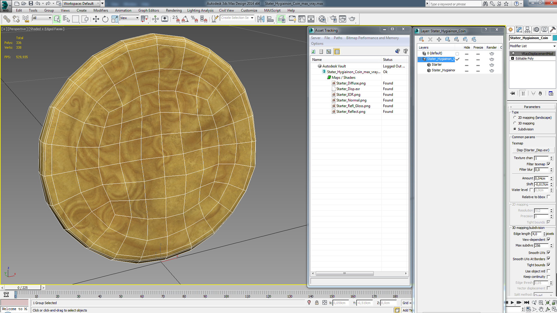Click the Status column header in Asset Tracking
Viewport: 557px width, 313px height.
[x=388, y=60]
